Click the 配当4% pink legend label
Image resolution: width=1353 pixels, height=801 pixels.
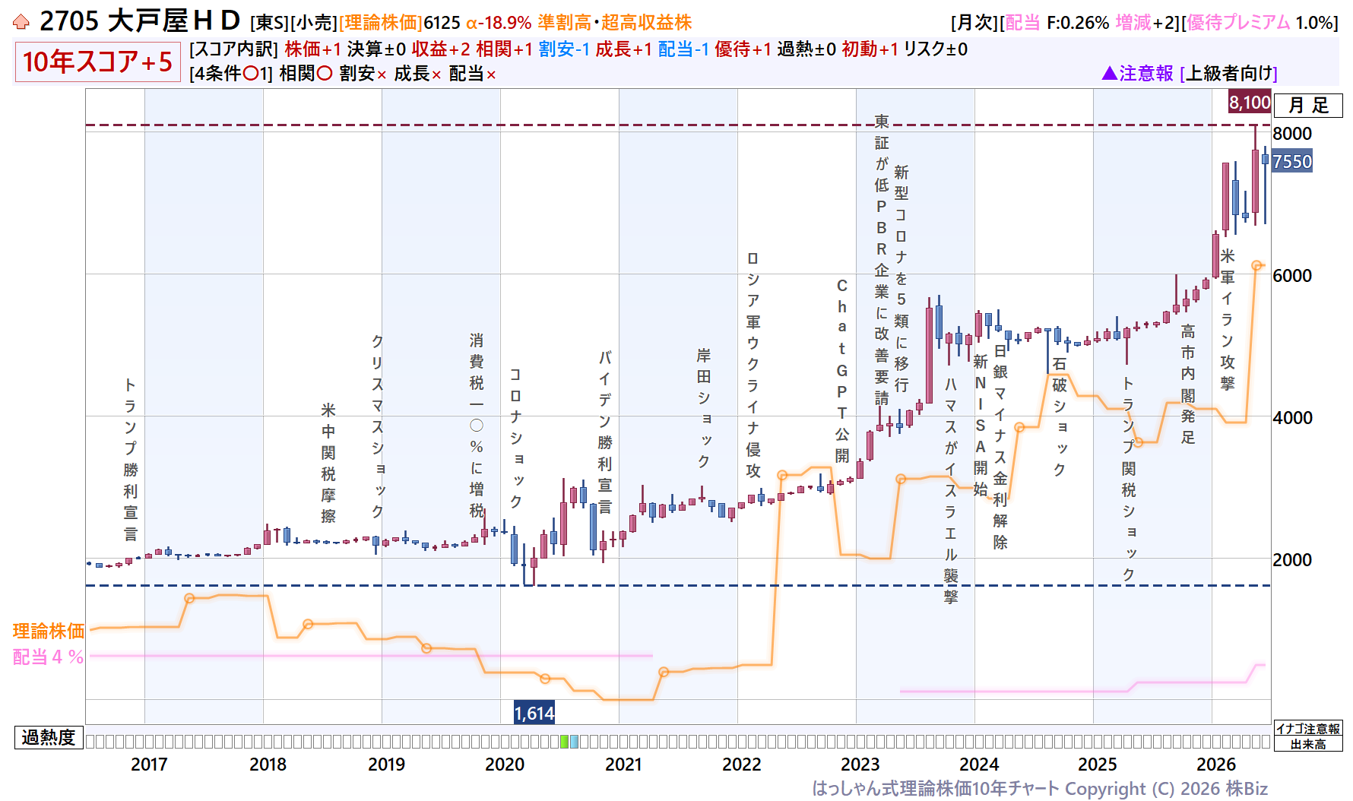coord(48,657)
